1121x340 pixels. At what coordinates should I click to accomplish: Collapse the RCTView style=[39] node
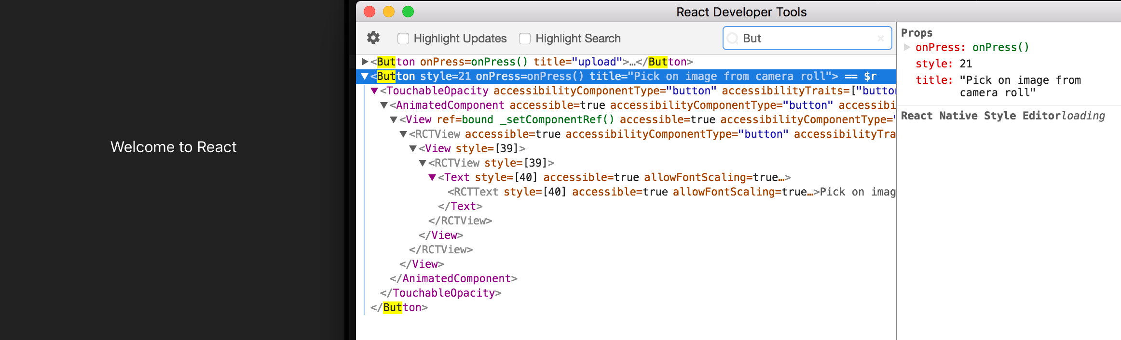(x=423, y=163)
